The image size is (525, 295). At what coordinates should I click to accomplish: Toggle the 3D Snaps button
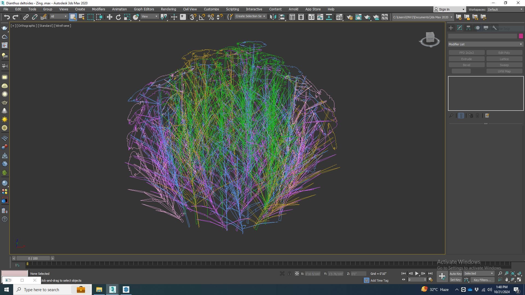193,17
